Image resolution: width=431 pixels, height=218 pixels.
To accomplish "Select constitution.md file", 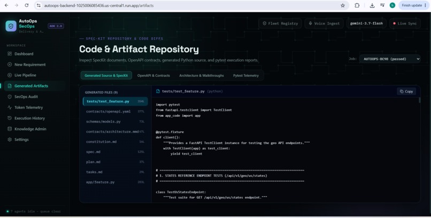I will (115, 142).
